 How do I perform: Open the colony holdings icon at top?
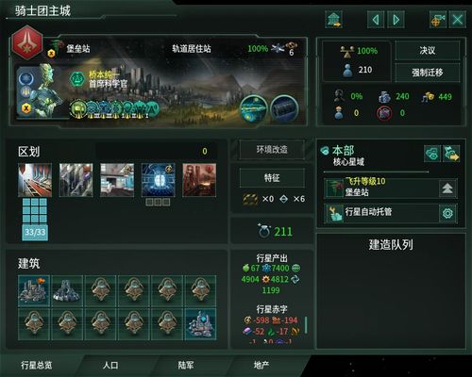coord(333,20)
